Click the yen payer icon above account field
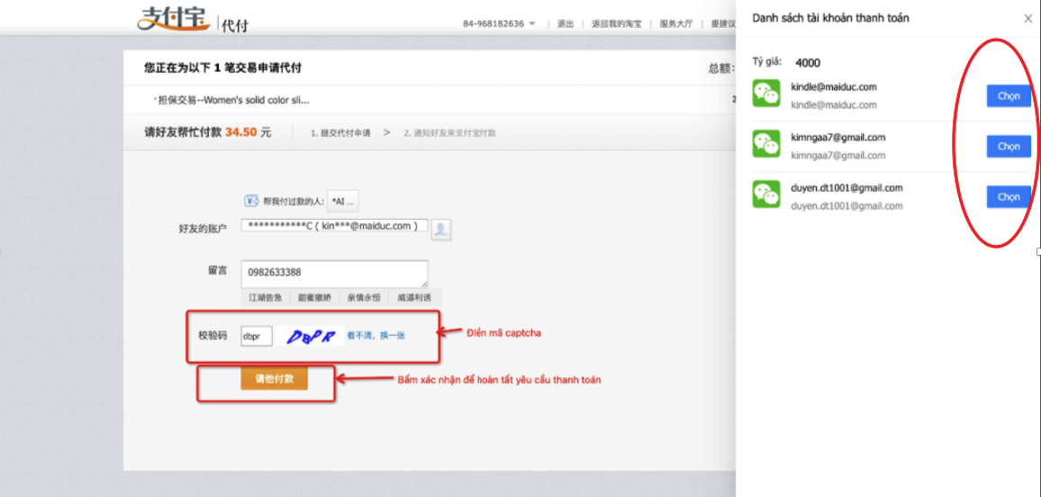Image resolution: width=1041 pixels, height=497 pixels. point(251,201)
